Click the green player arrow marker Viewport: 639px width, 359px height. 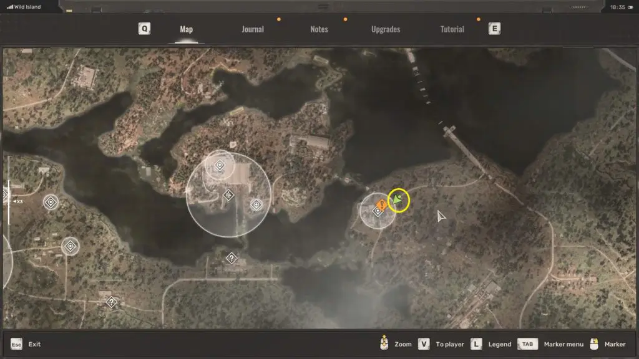(x=398, y=201)
